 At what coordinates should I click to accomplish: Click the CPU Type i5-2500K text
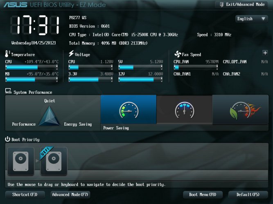[x=124, y=35]
